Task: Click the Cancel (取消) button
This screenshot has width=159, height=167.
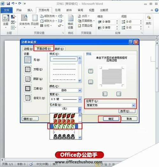Action: point(129,119)
